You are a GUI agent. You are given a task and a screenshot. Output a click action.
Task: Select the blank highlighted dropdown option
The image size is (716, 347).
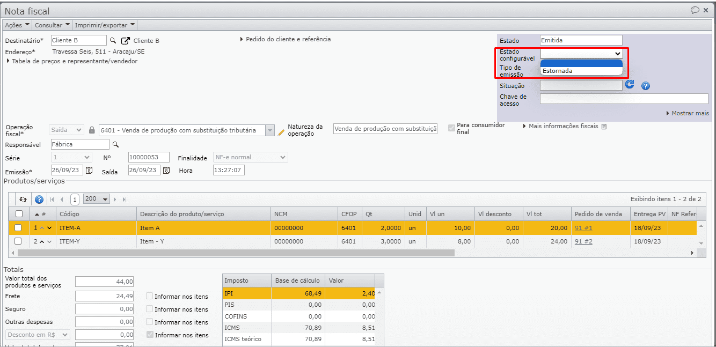(x=581, y=63)
